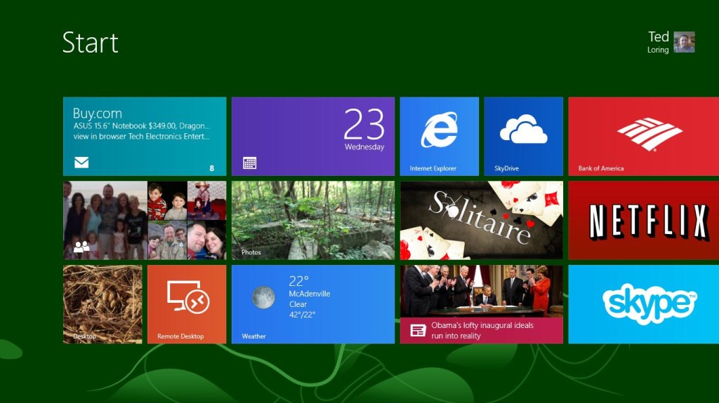The image size is (719, 403).
Task: Open the Weather tile for McAdenville
Action: (x=312, y=304)
